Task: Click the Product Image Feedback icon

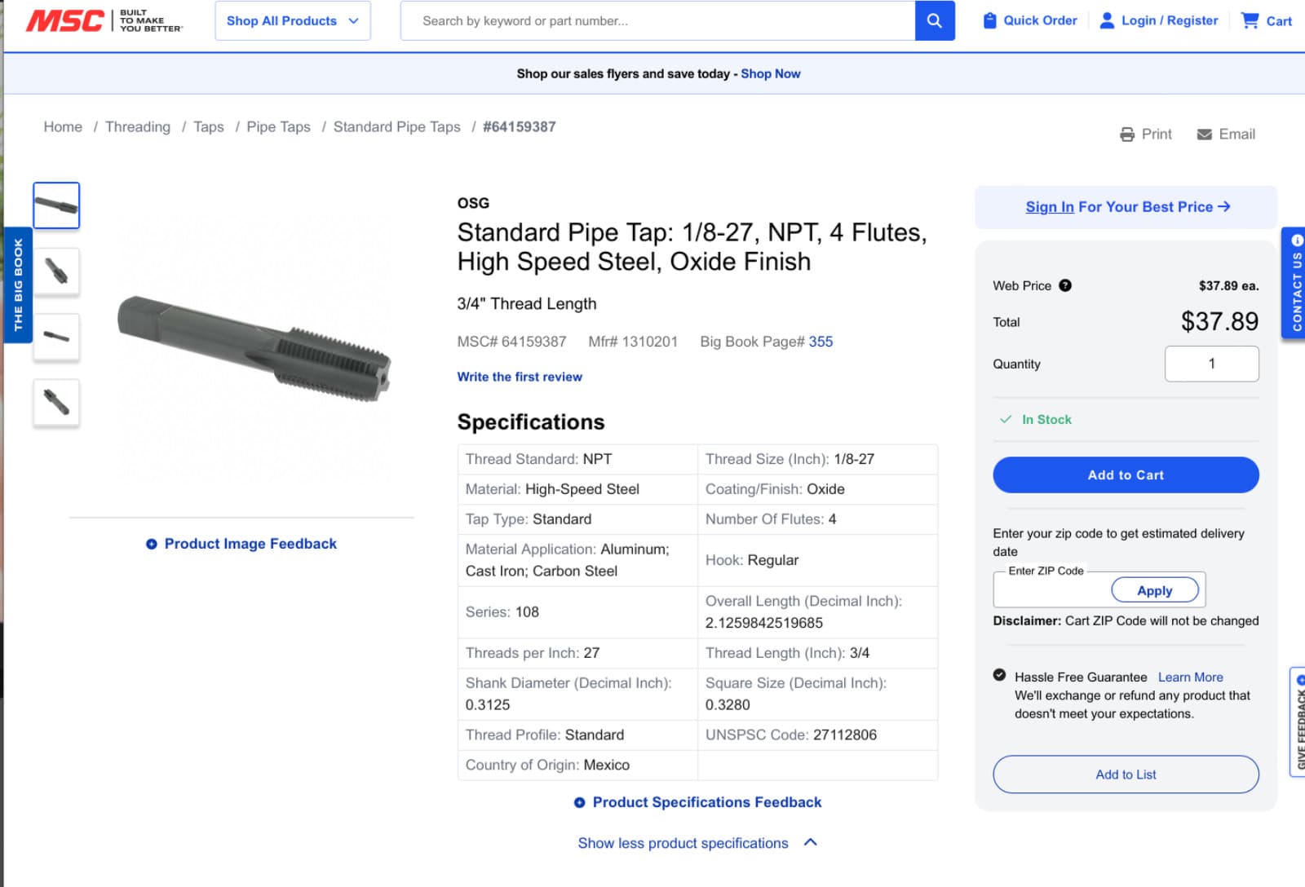Action: pyautogui.click(x=150, y=543)
